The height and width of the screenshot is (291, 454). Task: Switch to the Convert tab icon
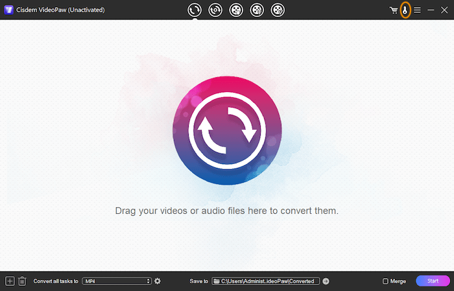click(195, 10)
